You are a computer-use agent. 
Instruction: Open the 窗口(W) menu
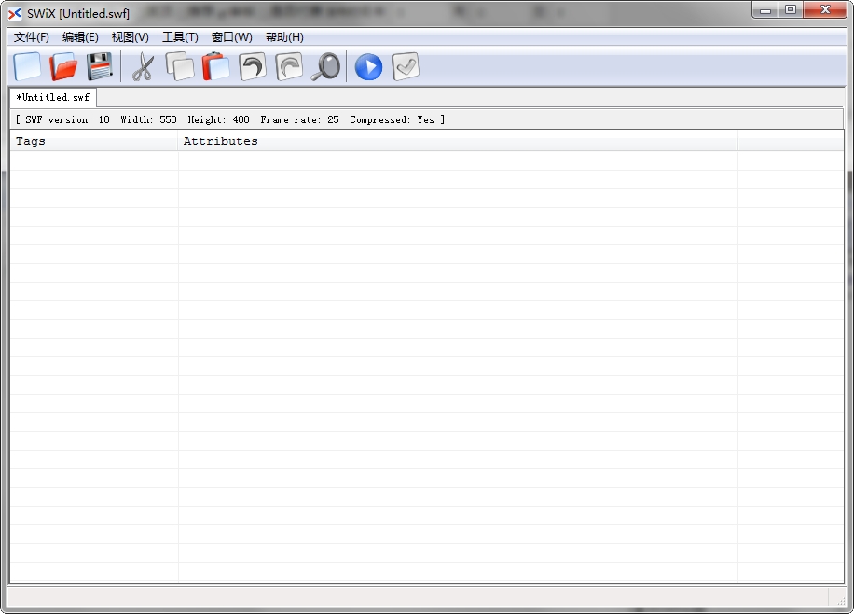231,37
